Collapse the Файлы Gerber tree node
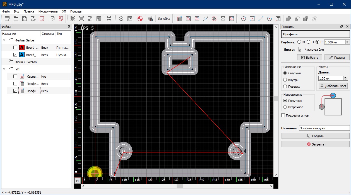 [4, 40]
